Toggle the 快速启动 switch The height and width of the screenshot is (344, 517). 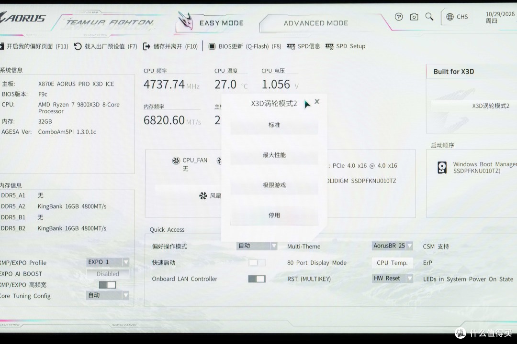[x=257, y=262]
